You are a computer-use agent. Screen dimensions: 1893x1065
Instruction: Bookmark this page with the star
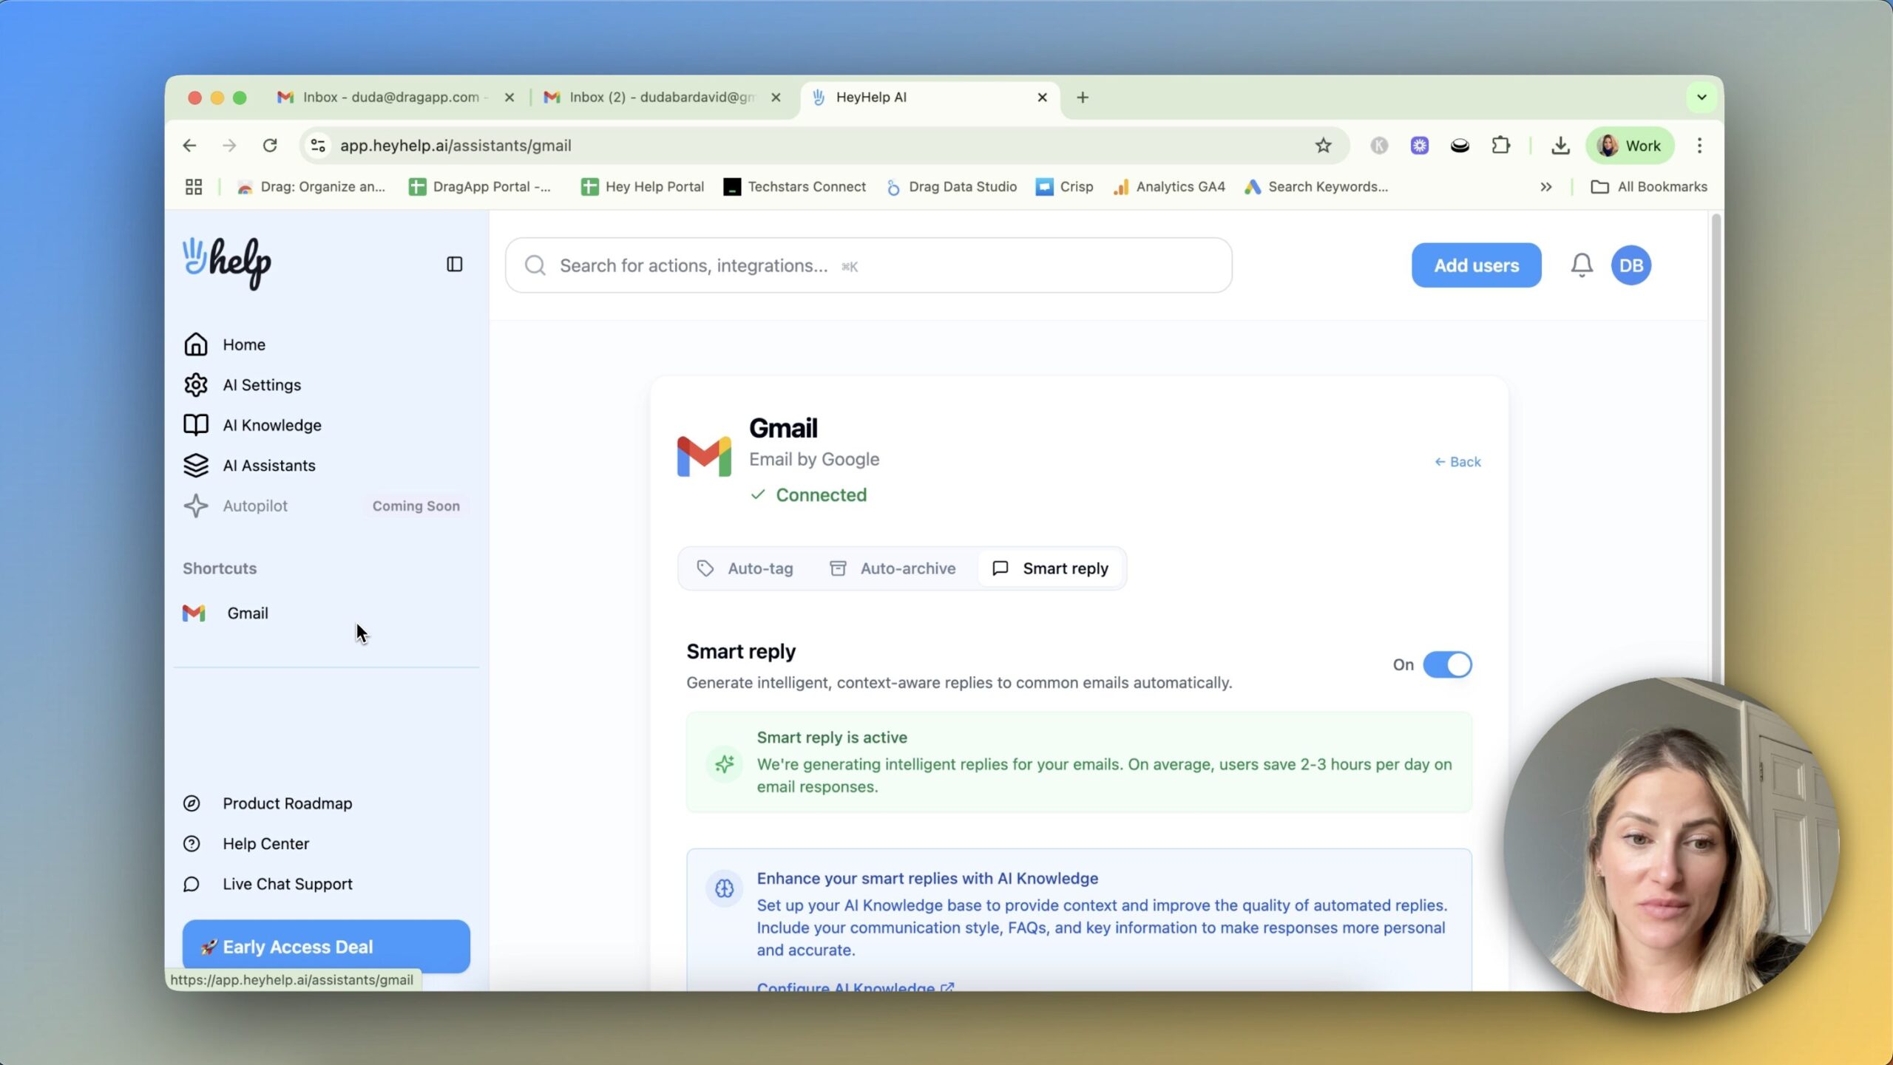click(1323, 146)
